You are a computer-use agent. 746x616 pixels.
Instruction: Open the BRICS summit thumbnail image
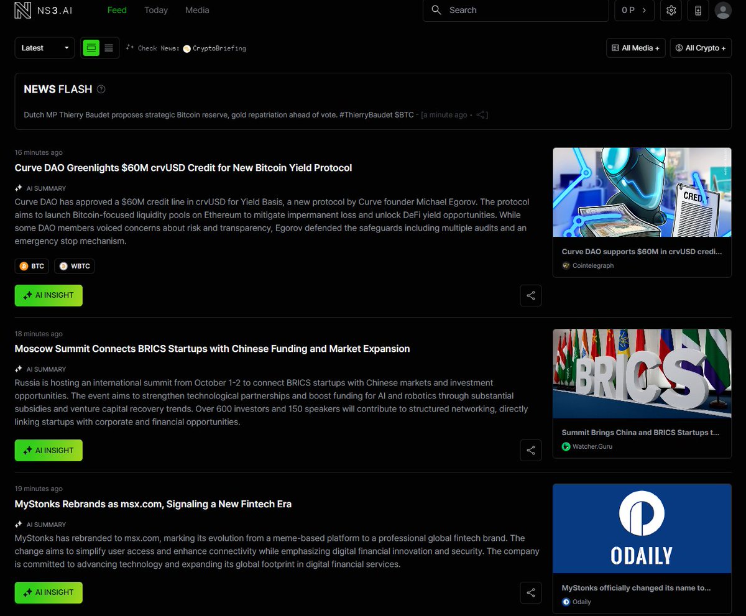click(642, 374)
